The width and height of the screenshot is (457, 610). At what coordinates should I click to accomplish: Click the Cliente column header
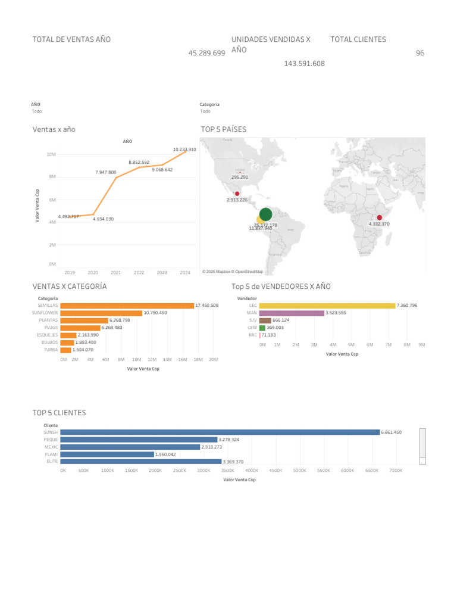pyautogui.click(x=51, y=425)
